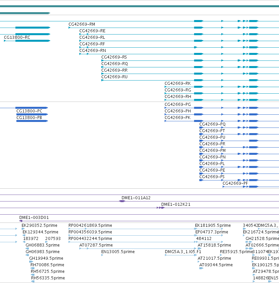Image resolution: width=279 pixels, height=283 pixels.
Task: Select the DME1-003D01 feature label
Action: [34, 218]
